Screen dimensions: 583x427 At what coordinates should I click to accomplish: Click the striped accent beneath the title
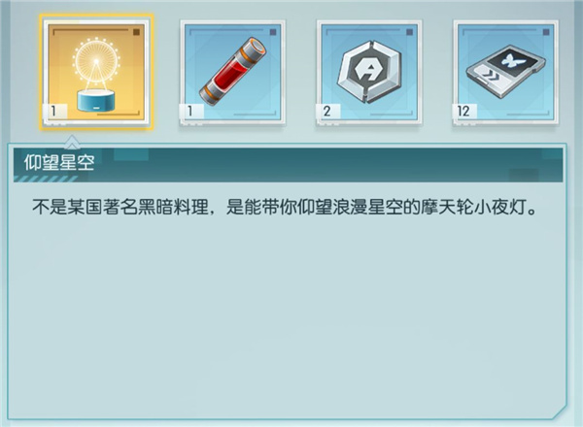tap(46, 179)
